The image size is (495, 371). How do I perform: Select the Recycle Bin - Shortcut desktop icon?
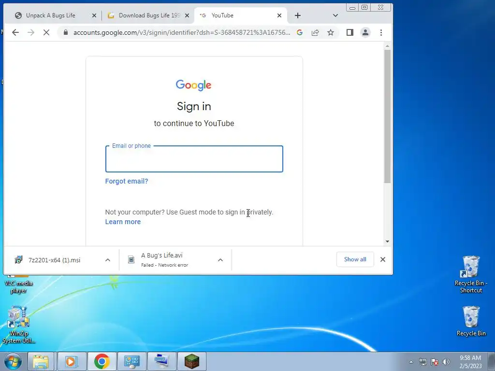click(x=471, y=274)
